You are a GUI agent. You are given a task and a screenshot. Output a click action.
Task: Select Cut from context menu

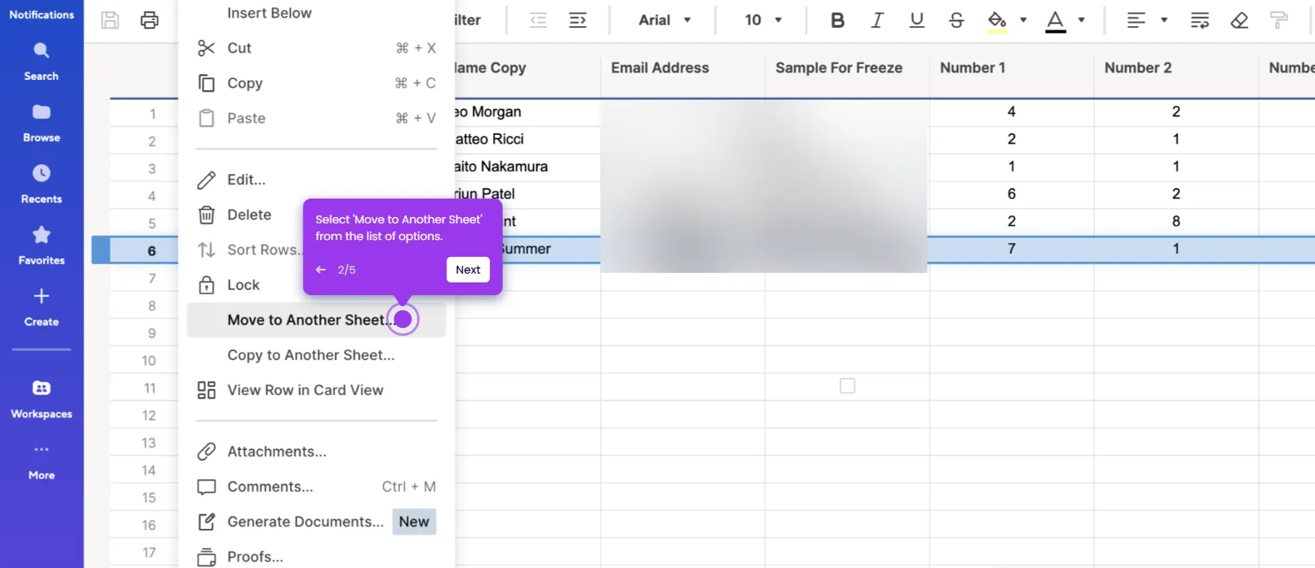click(316, 48)
